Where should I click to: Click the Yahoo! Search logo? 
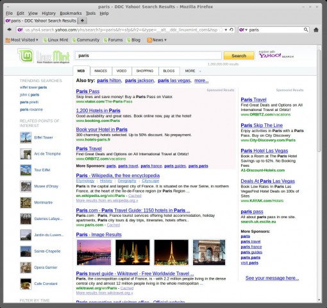click(276, 55)
